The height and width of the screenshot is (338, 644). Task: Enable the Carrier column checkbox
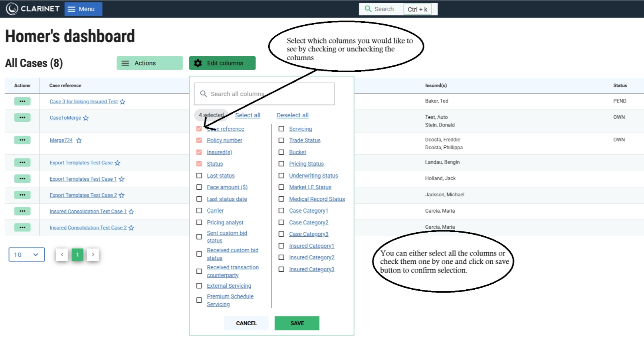199,211
